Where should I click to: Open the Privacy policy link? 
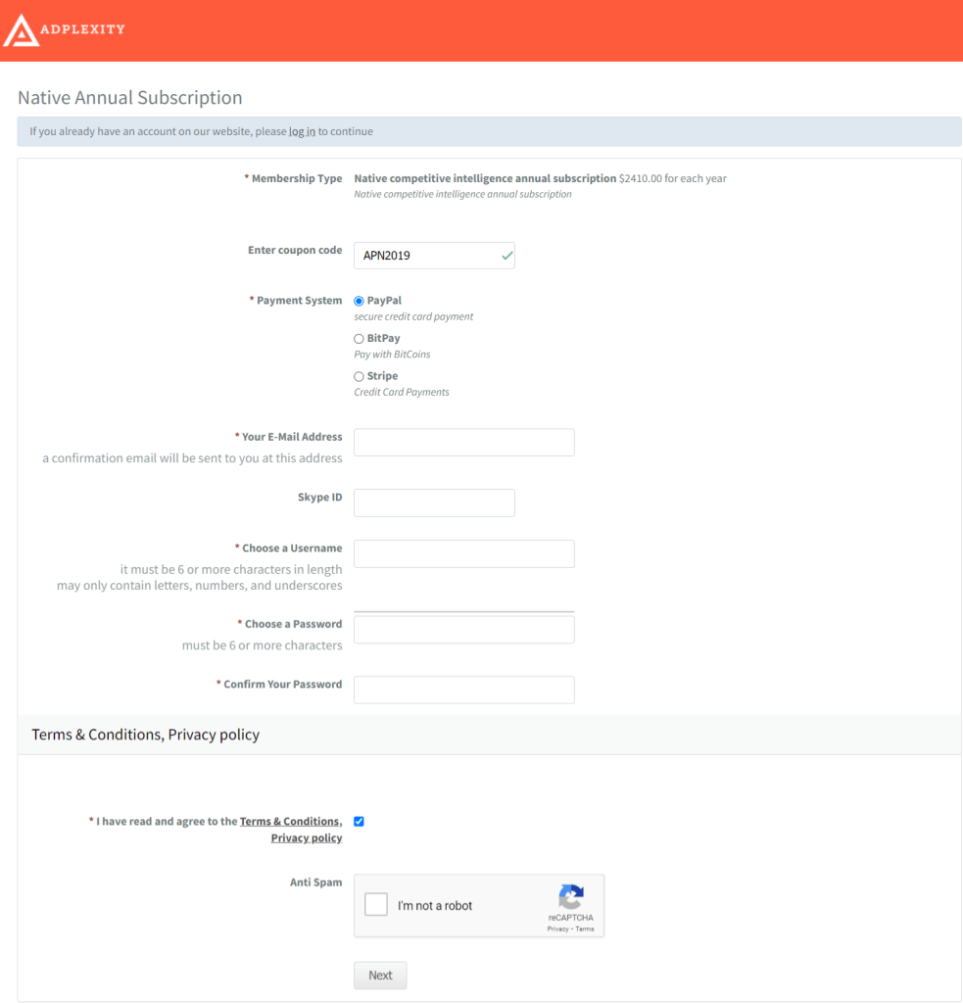pos(307,838)
